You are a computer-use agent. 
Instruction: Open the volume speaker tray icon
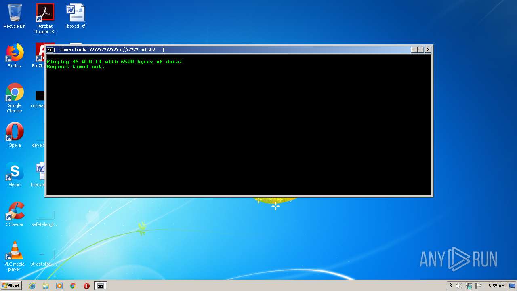pyautogui.click(x=459, y=286)
